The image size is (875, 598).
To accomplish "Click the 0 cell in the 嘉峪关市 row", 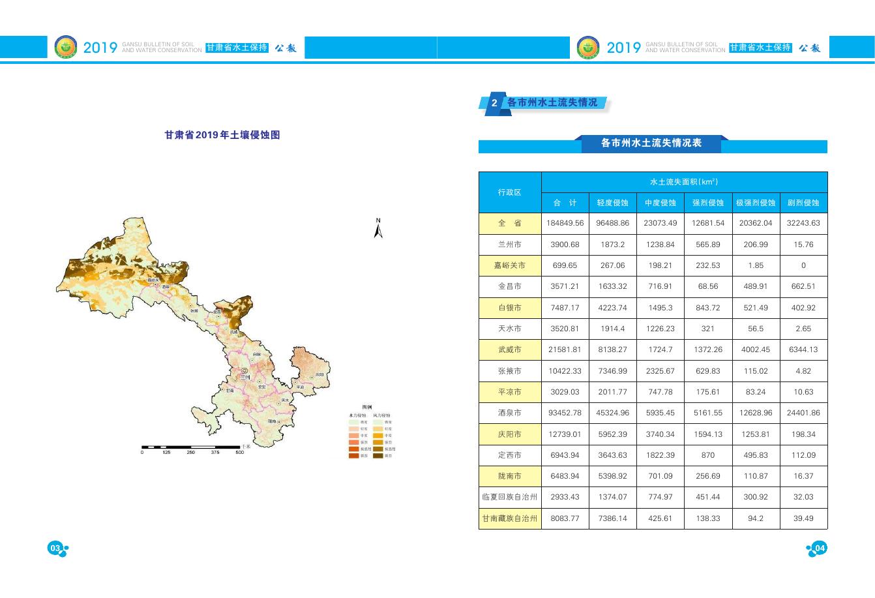I will [x=803, y=265].
